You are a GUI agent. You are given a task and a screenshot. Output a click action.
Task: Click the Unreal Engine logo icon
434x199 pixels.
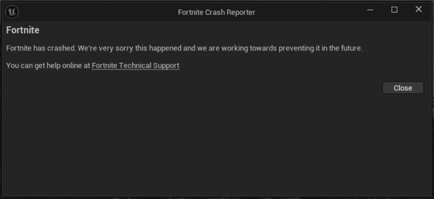pos(12,12)
